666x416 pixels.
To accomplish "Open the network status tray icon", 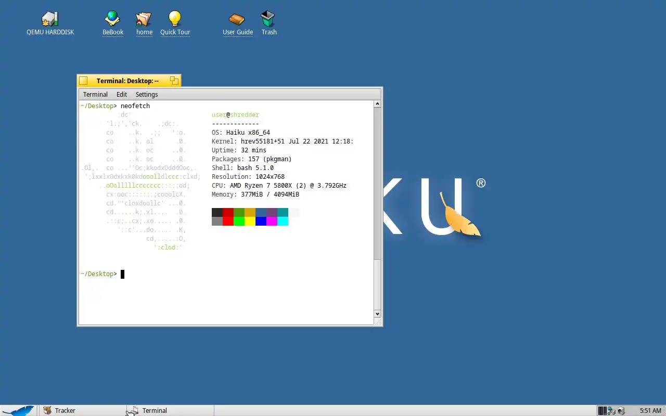I will click(611, 411).
